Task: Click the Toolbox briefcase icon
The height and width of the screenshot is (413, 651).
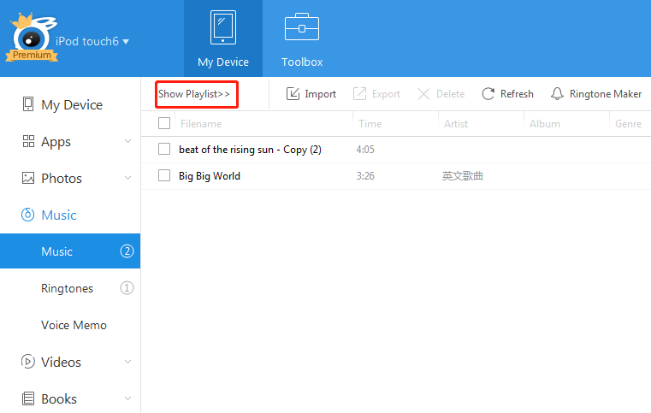Action: coord(301,27)
